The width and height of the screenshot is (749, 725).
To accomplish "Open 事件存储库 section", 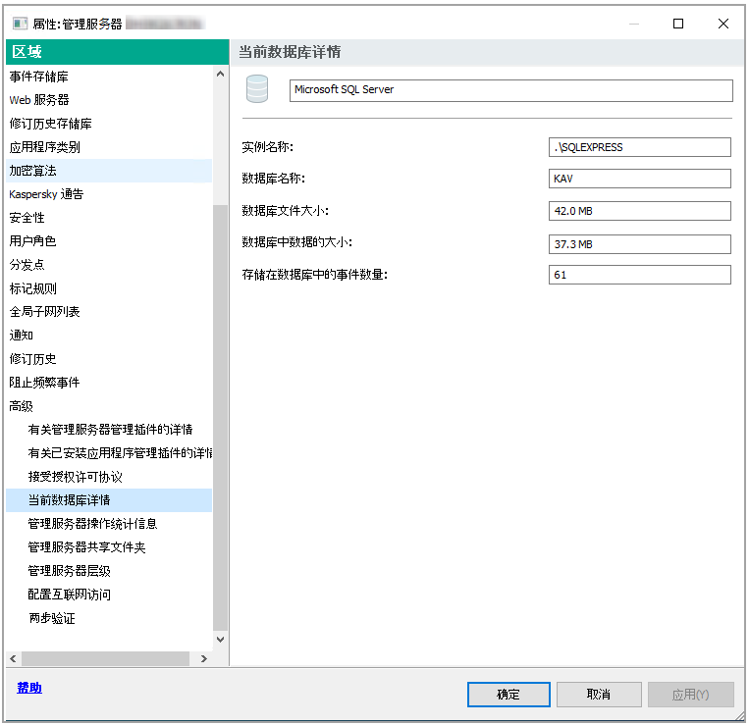I will (109, 77).
